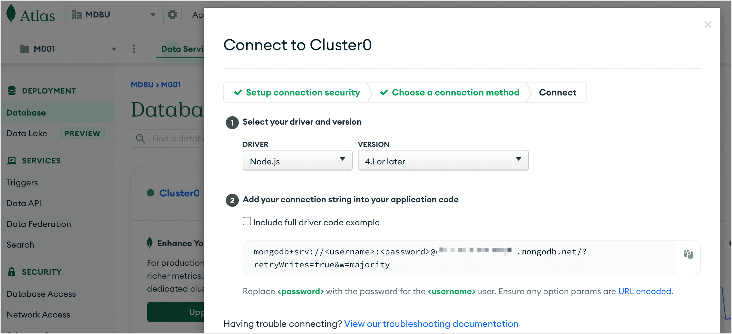Click the magnifier in the database search field

(140, 138)
